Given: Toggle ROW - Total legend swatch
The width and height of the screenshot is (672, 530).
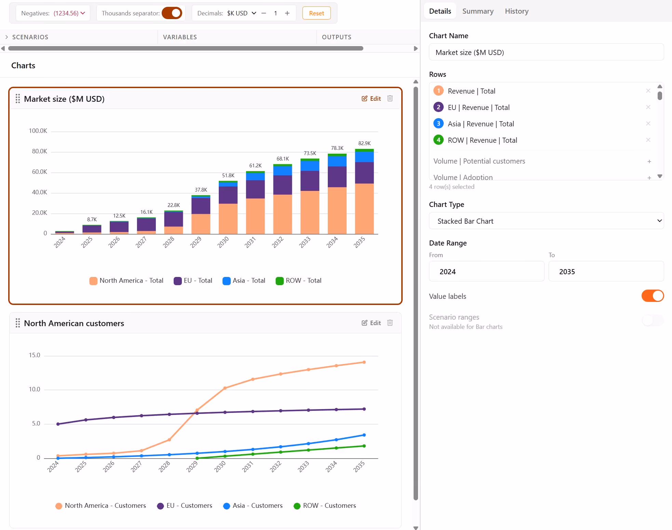Looking at the screenshot, I should [280, 281].
